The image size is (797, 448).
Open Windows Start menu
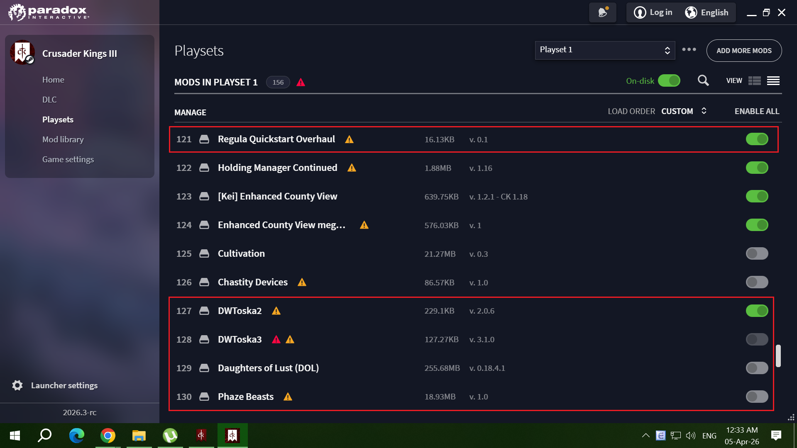[15, 436]
